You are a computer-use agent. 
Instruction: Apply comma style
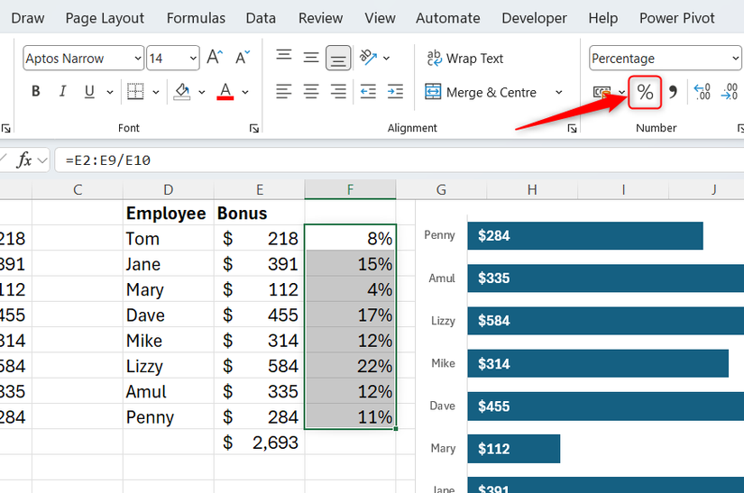tap(673, 92)
